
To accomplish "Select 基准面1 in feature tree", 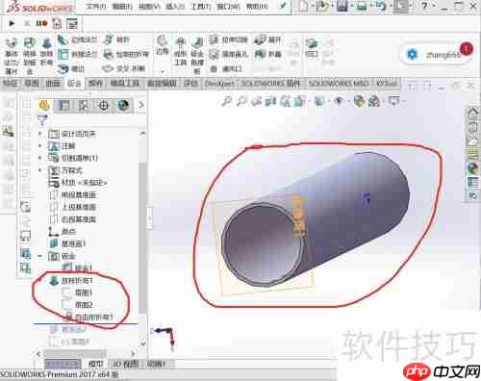I will (67, 243).
